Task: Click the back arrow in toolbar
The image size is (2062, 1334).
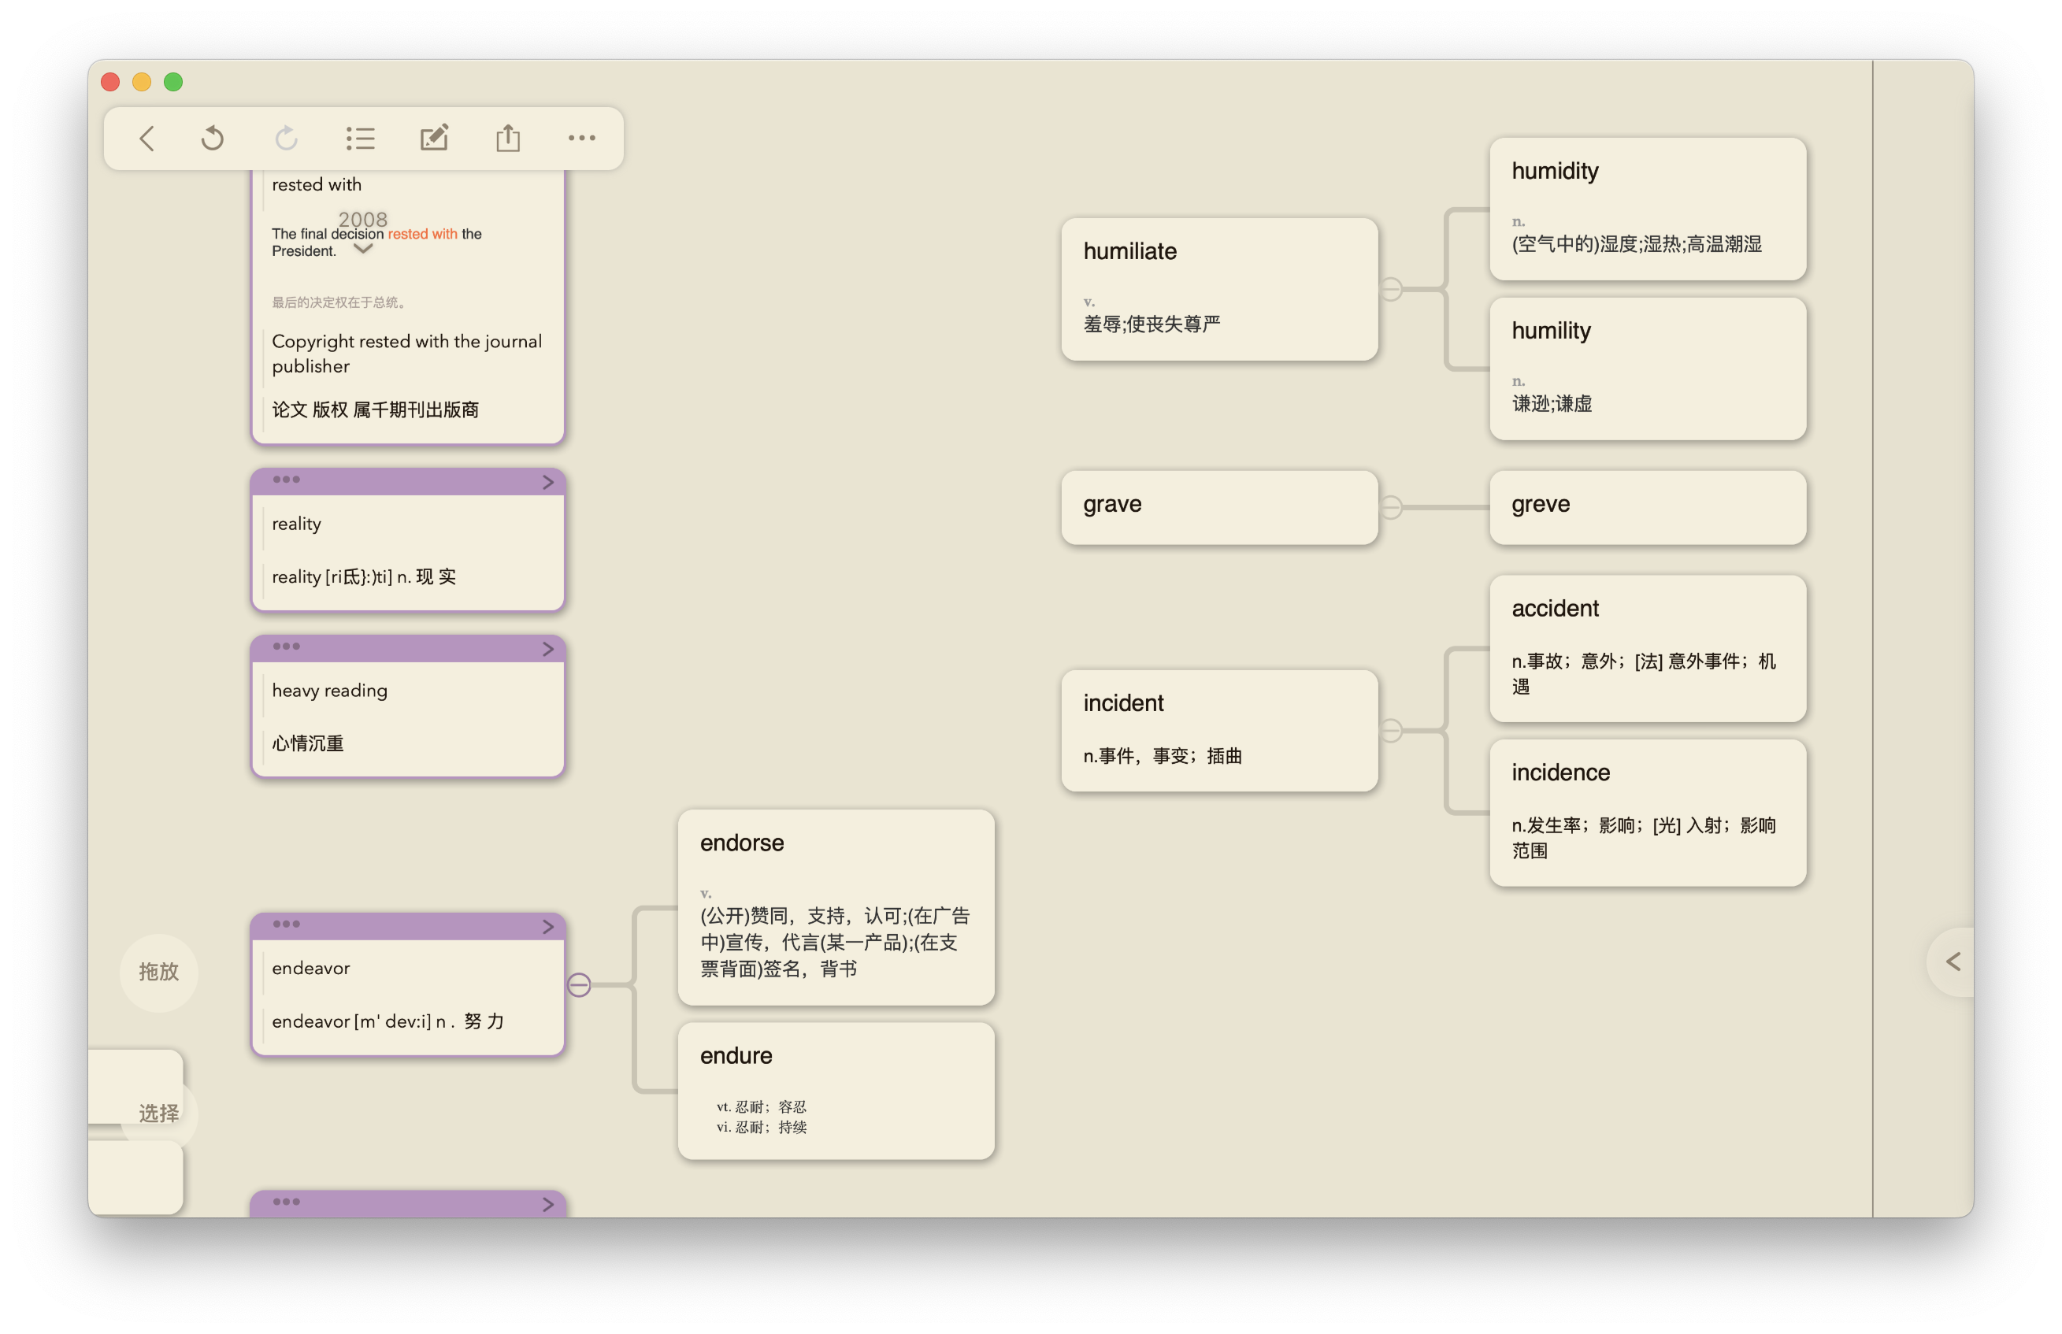Action: point(147,138)
